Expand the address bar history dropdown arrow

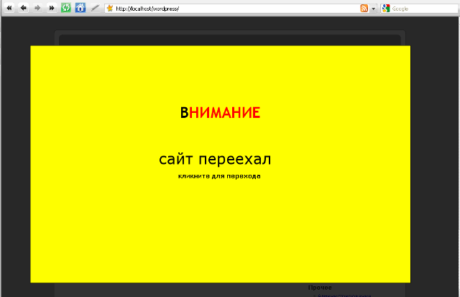[374, 9]
